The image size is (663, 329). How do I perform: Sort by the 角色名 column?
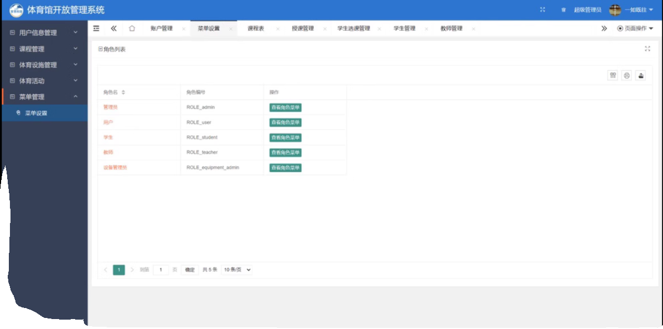coord(123,92)
